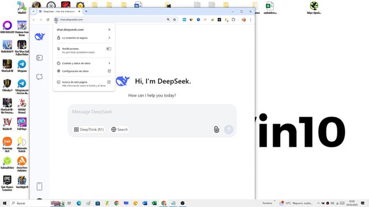Open a new browser tab
This screenshot has height=207, width=369.
coord(86,11)
